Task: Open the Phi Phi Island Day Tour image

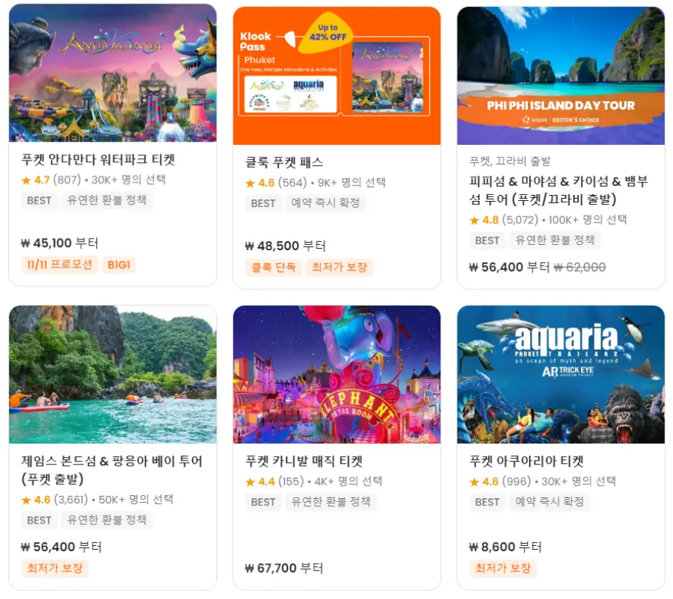Action: pyautogui.click(x=561, y=75)
